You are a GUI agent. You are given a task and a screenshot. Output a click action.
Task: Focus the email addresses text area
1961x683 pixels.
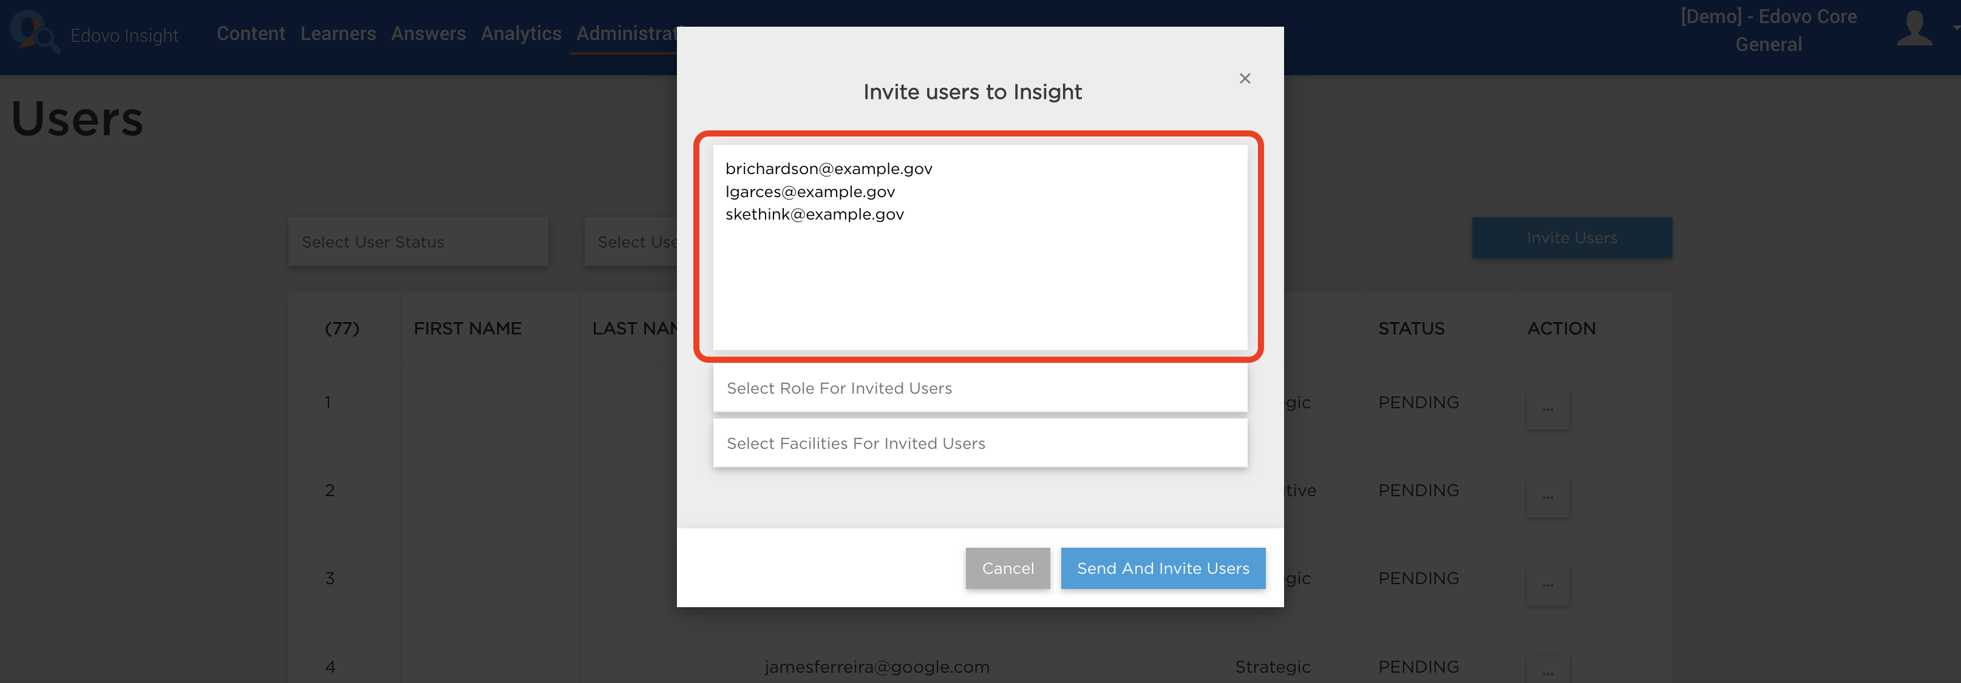pyautogui.click(x=980, y=248)
